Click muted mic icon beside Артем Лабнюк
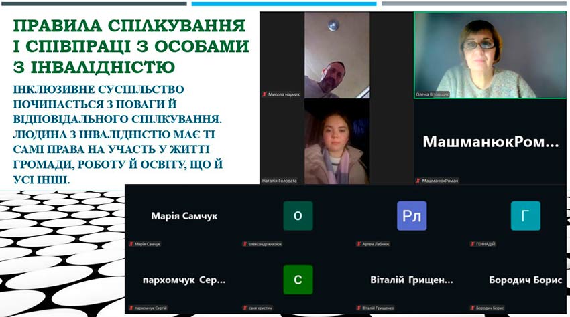 click(359, 244)
